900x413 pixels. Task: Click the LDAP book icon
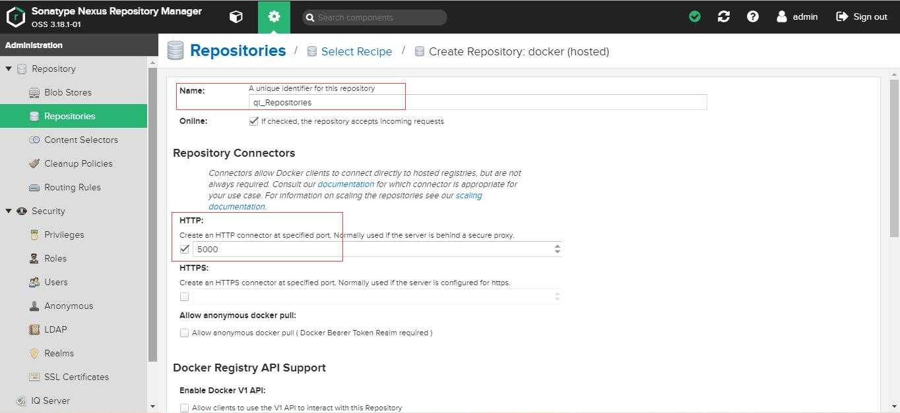pos(34,330)
